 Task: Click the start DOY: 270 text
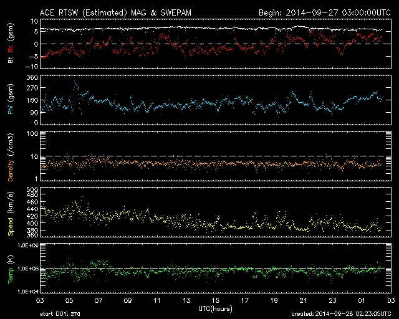pos(61,313)
